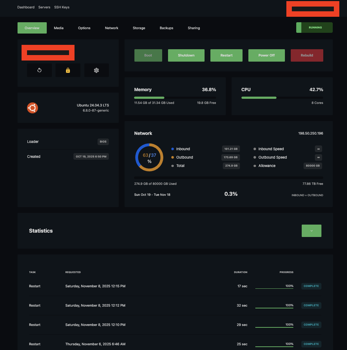Click COMPLETE badge for 12:12 PM restart
The height and width of the screenshot is (350, 347).
click(311, 306)
